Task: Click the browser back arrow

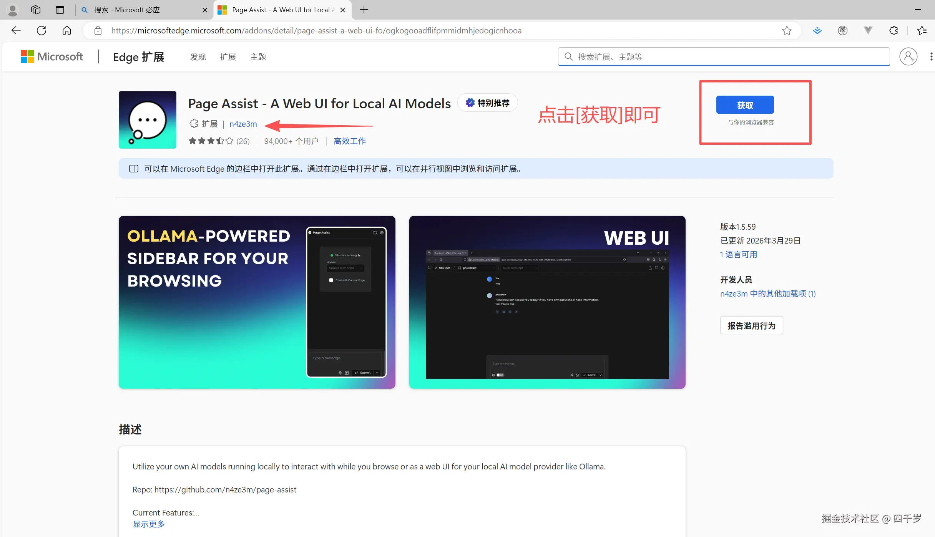Action: pyautogui.click(x=16, y=30)
